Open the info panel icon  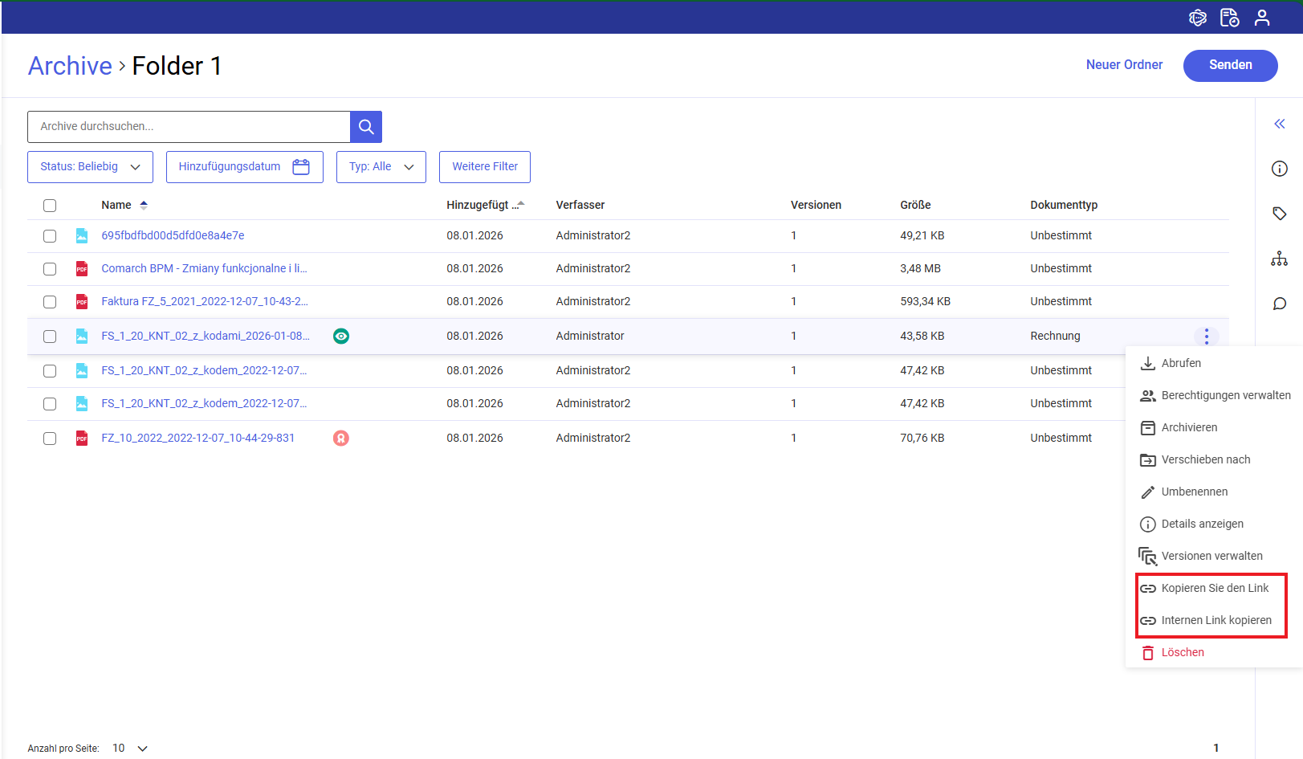click(x=1279, y=169)
